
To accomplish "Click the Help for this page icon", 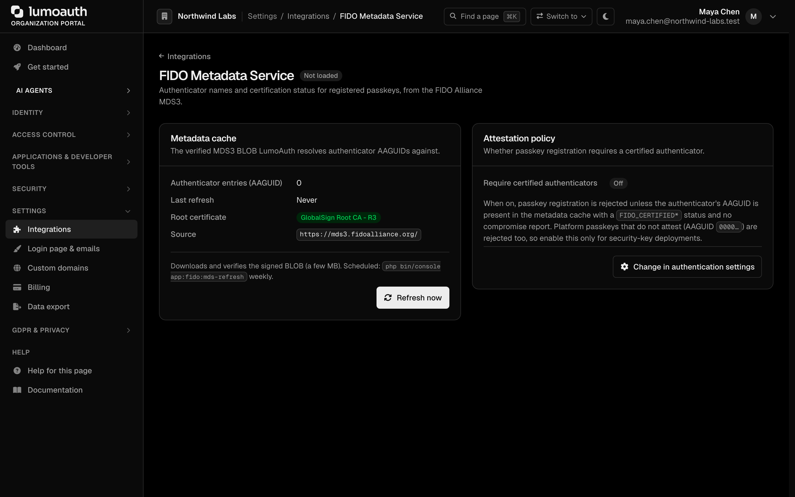I will coord(17,371).
